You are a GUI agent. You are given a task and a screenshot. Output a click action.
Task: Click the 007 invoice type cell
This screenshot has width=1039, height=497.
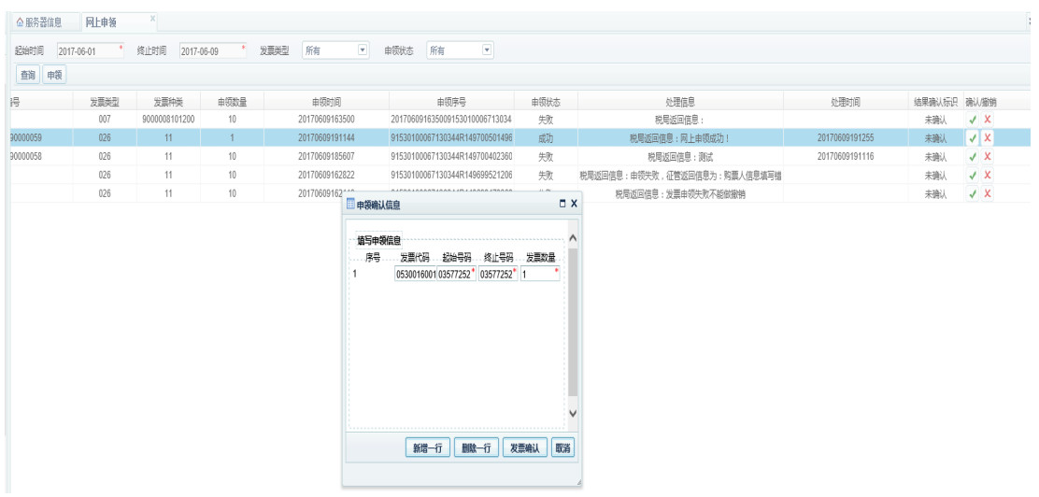coord(105,120)
